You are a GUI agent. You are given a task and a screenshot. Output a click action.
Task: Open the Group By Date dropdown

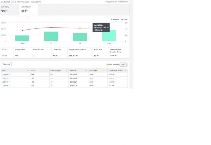coord(124,64)
